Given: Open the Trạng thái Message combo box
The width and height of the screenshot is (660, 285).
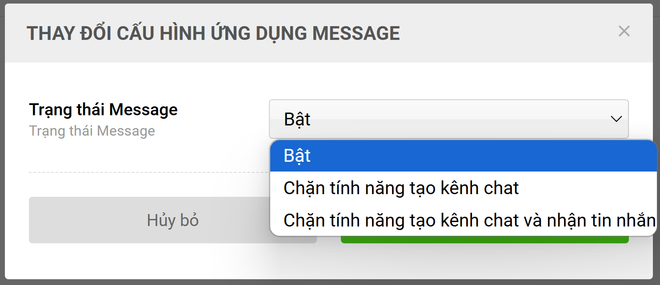Looking at the screenshot, I should (448, 119).
